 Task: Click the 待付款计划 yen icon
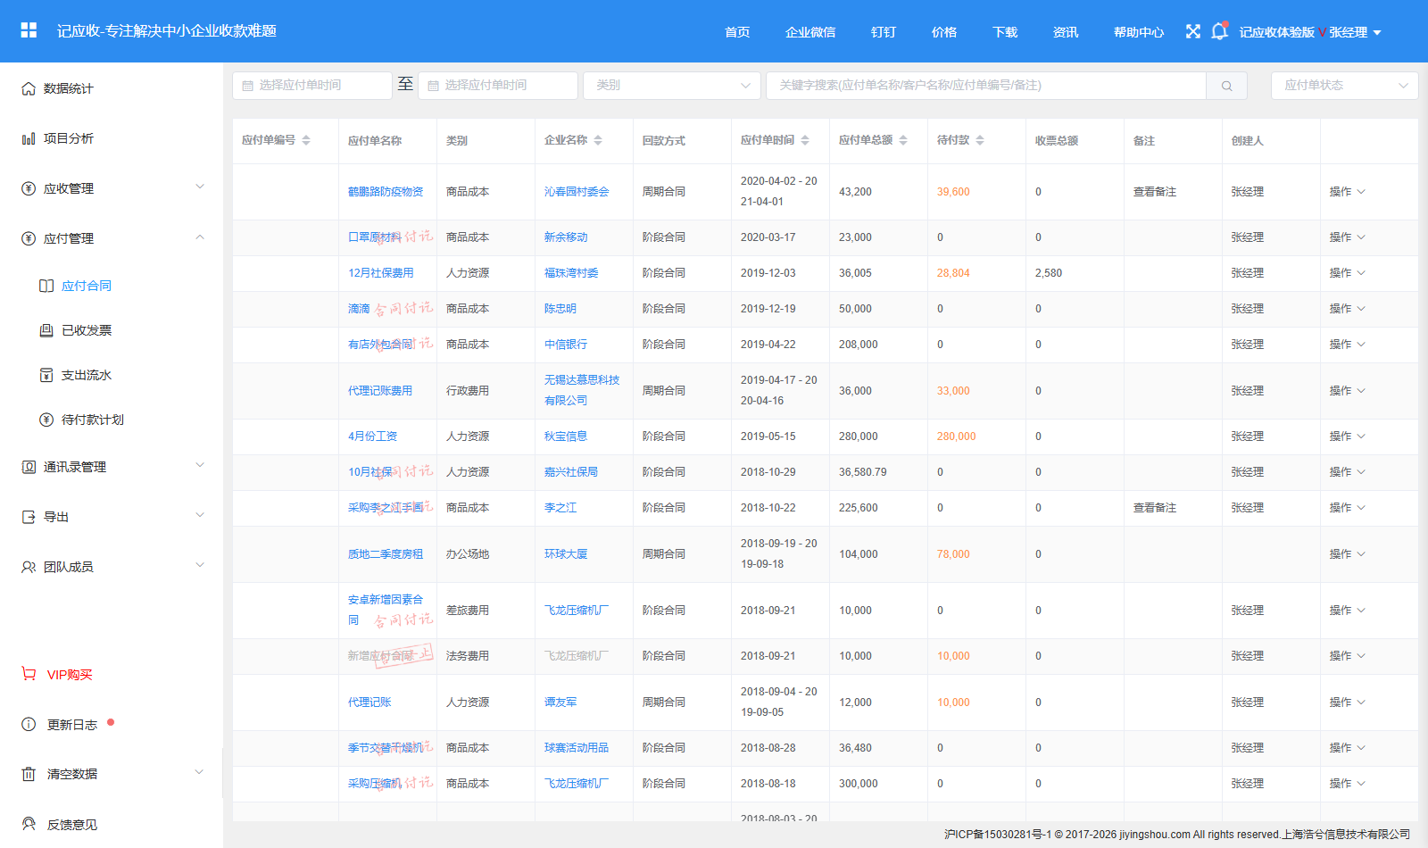pos(46,420)
